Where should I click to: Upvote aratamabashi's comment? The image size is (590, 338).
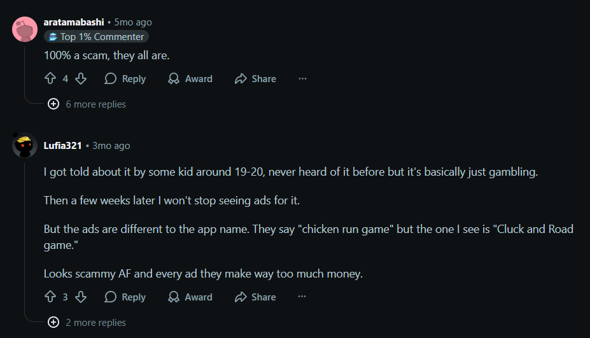pyautogui.click(x=50, y=79)
